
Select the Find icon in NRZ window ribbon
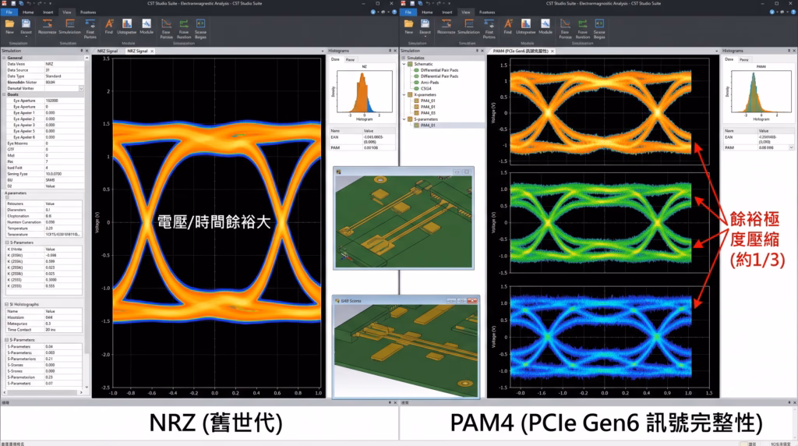pyautogui.click(x=109, y=24)
